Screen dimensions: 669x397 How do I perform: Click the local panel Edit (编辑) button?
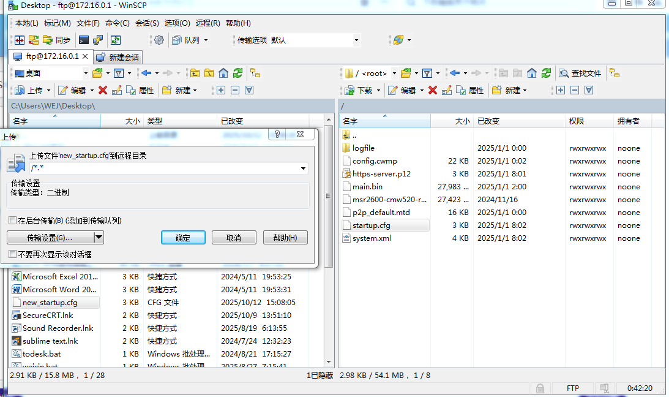[x=72, y=90]
